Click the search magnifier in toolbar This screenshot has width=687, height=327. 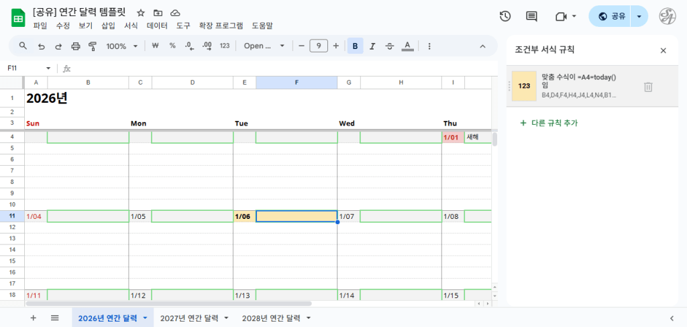(23, 46)
